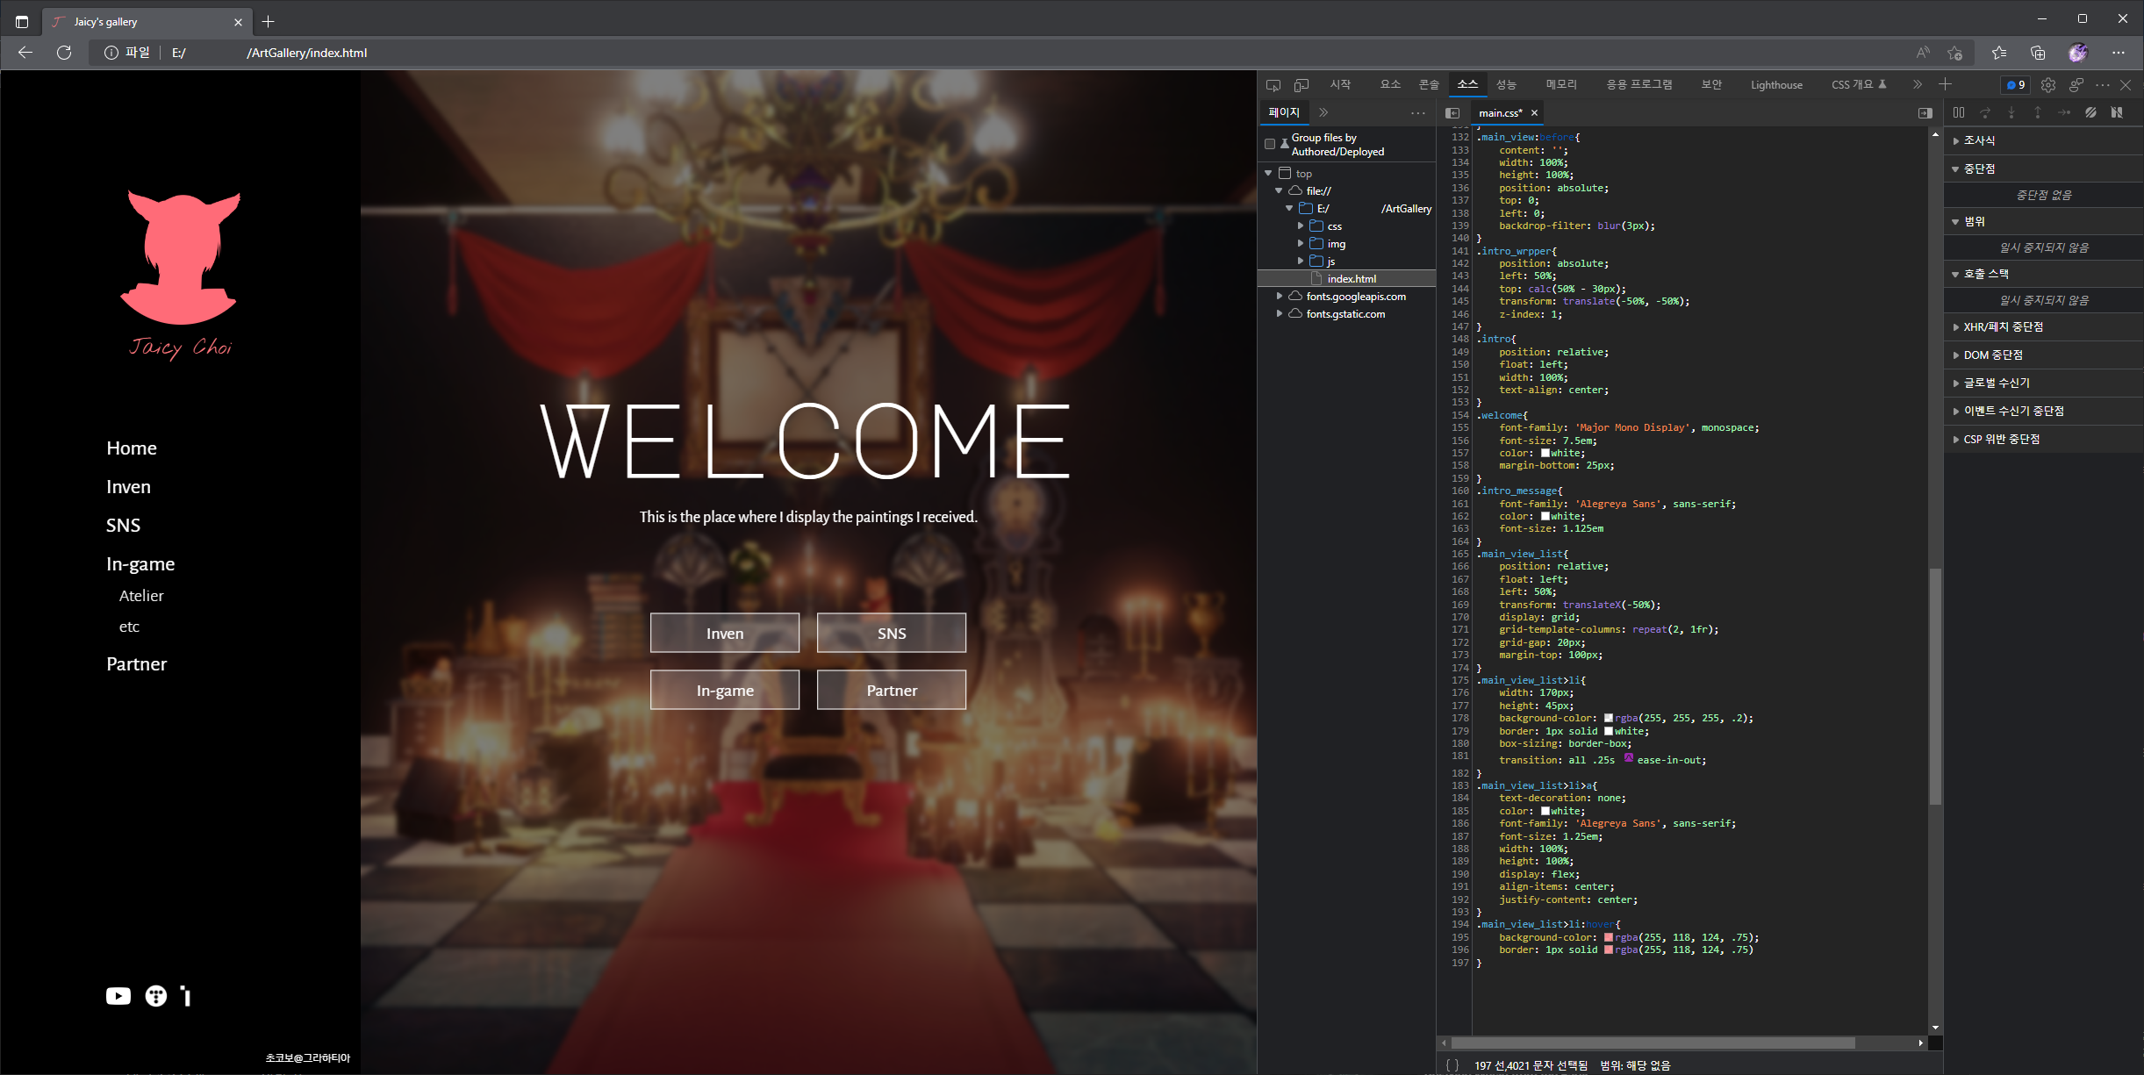Viewport: 2144px width, 1075px height.
Task: Click the In-game button on welcome page
Action: point(724,691)
